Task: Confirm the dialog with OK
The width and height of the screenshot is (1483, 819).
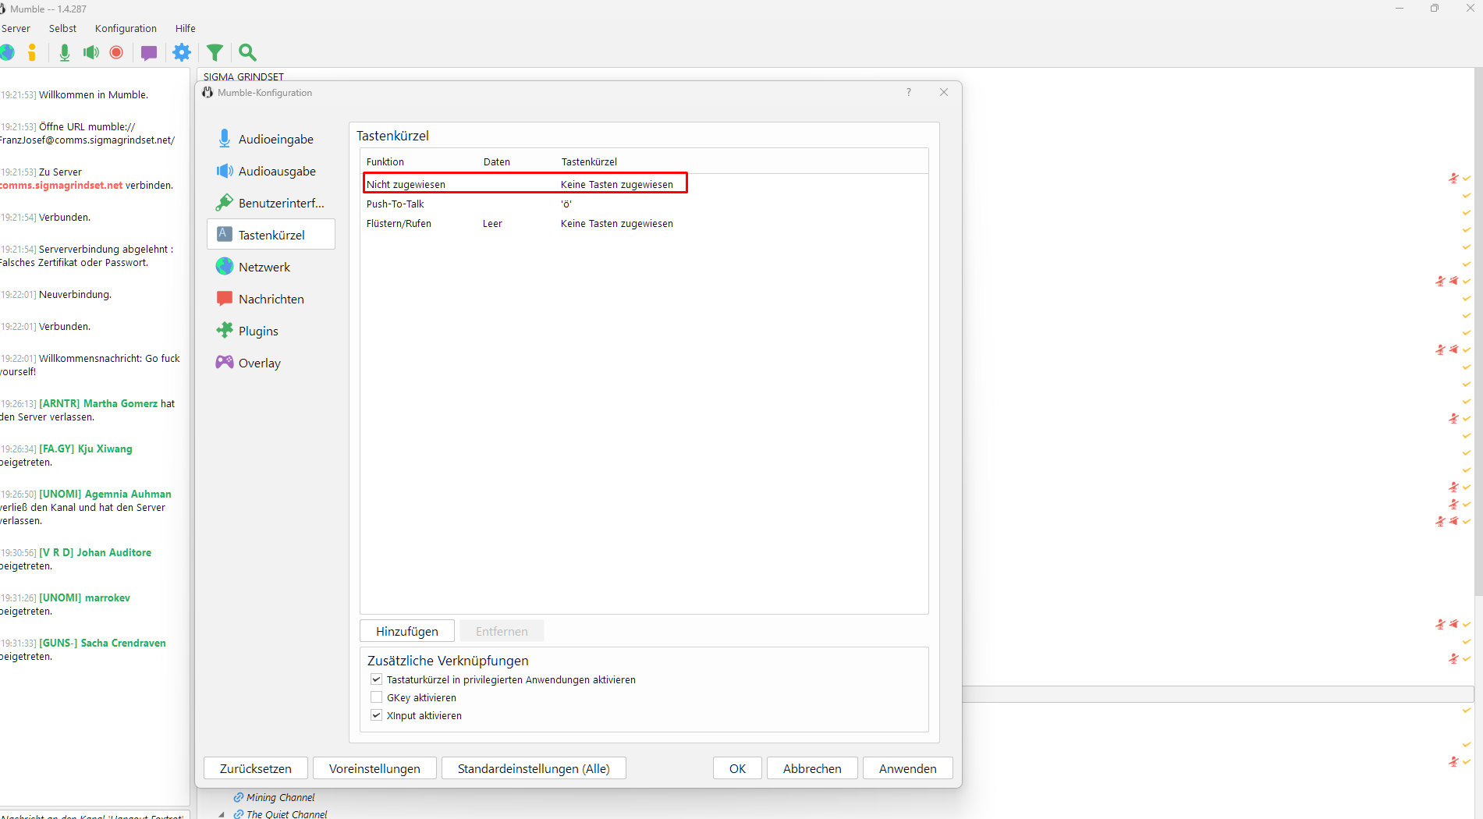Action: click(737, 768)
